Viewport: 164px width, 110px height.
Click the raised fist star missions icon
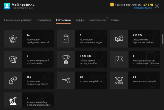(13, 39)
